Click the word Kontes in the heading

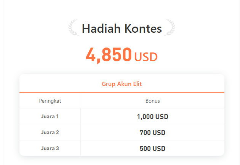click(x=143, y=29)
